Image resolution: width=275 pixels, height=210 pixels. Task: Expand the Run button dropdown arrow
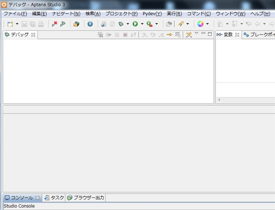tap(142, 24)
